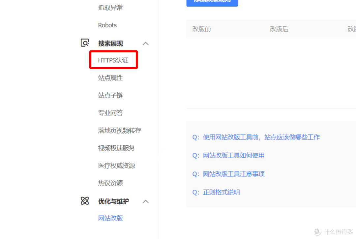The height and width of the screenshot is (239, 356).
Task: Select 医疗权威资源 in the menu
Action: click(116, 165)
